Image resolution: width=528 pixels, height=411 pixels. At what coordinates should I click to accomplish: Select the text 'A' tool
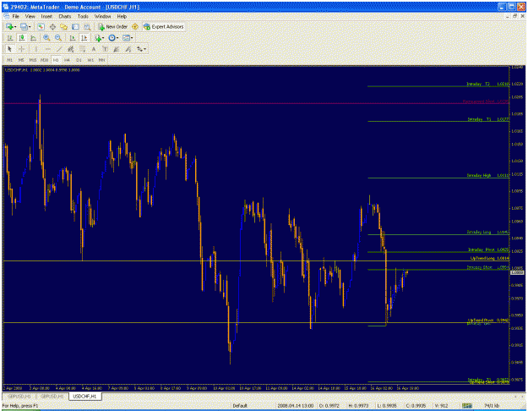point(94,49)
